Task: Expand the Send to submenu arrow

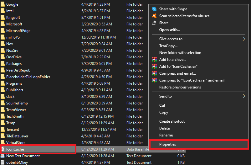Action: 244,96
